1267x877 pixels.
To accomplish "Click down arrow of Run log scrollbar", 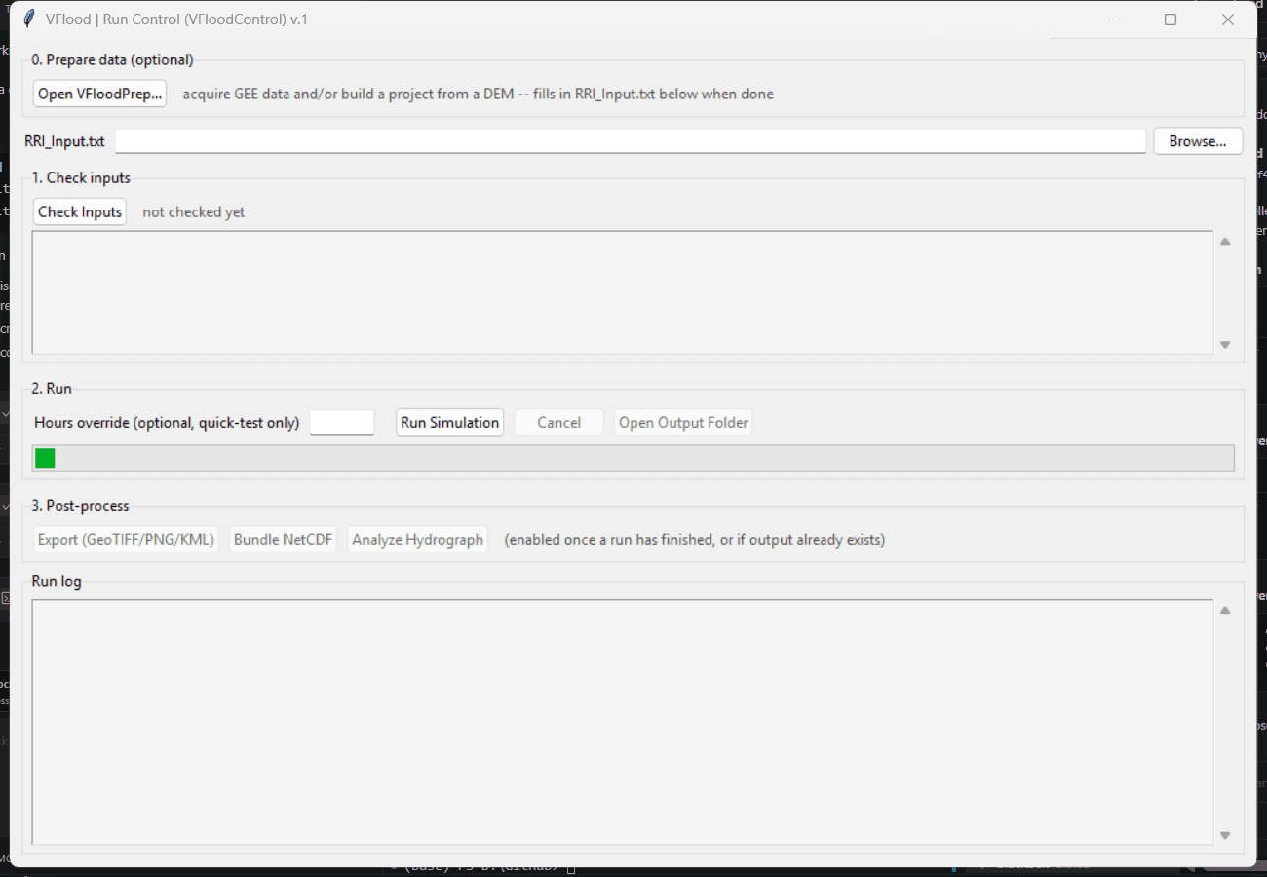I will (1225, 836).
